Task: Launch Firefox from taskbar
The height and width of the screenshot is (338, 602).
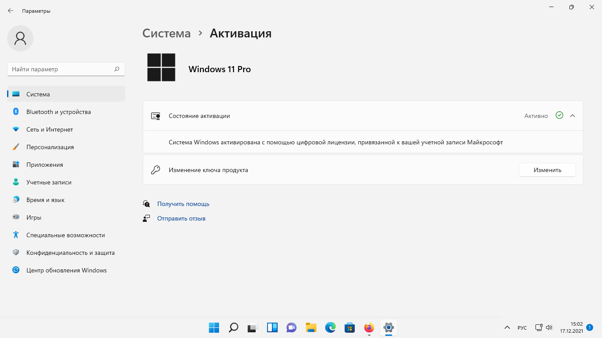Action: tap(369, 327)
